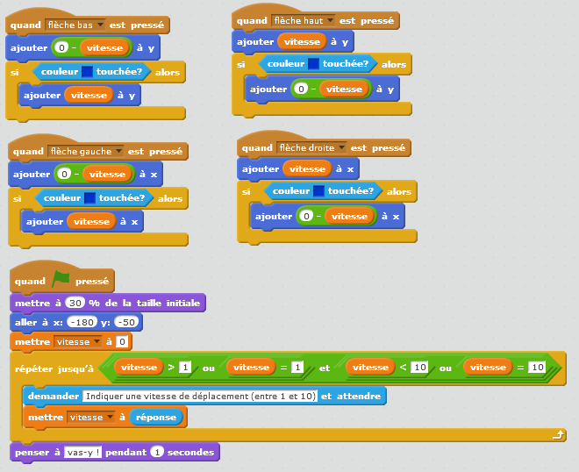
Task: Click the second 'ou' operator in condition
Action: pos(446,368)
